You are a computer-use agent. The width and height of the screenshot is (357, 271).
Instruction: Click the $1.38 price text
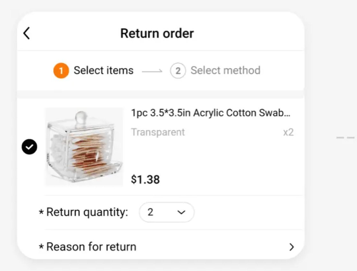(x=145, y=179)
